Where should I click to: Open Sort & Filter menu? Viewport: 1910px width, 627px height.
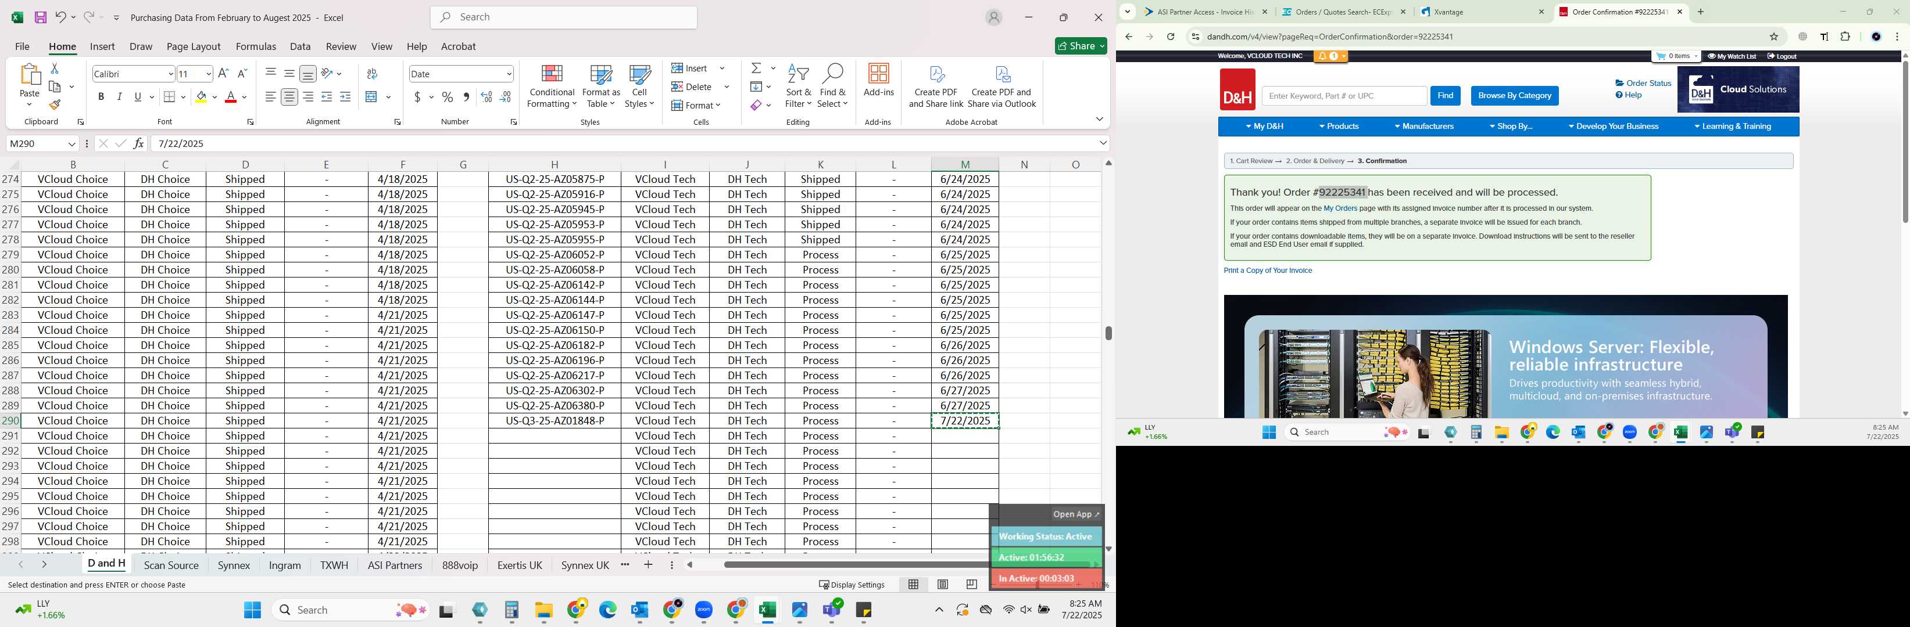pyautogui.click(x=798, y=86)
